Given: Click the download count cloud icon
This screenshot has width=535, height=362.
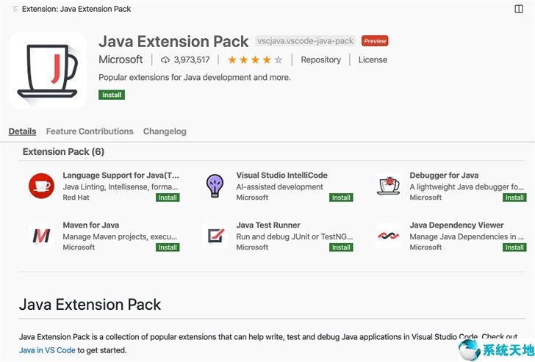Looking at the screenshot, I should (x=165, y=60).
